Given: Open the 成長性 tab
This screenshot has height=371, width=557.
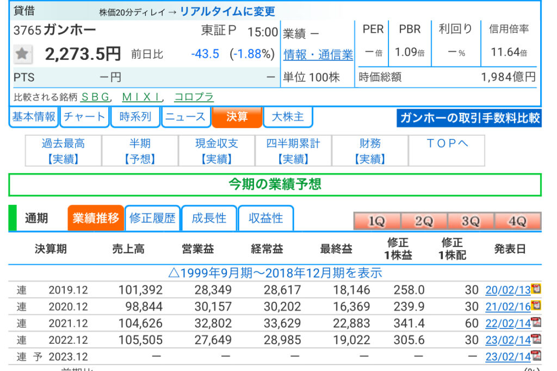Looking at the screenshot, I should pyautogui.click(x=209, y=218).
